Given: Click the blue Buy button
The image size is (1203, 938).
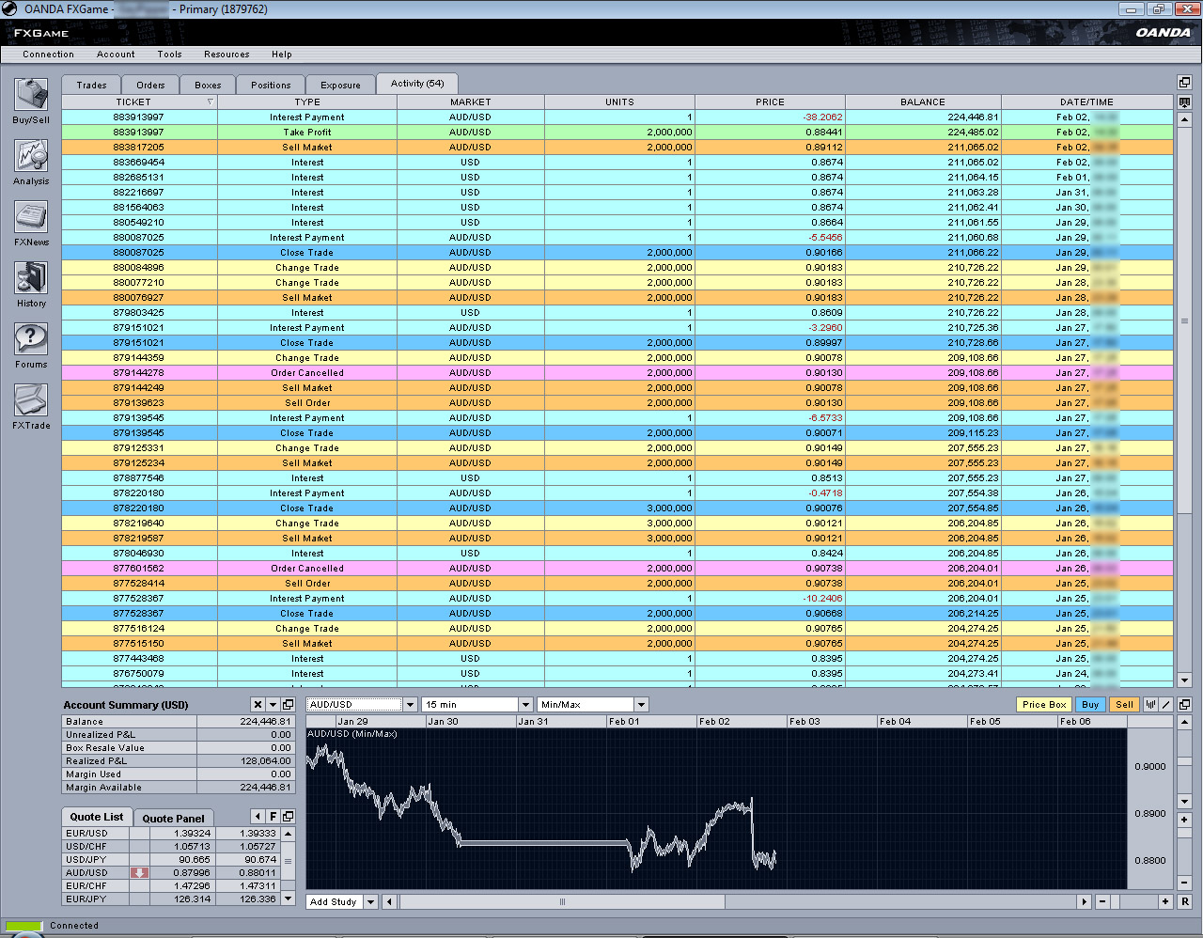Looking at the screenshot, I should [x=1090, y=704].
